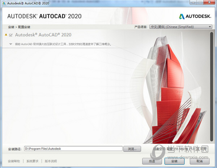This screenshot has height=168, width=217.
Task: Click the vertical scrollbar of the product list
Action: pyautogui.click(x=211, y=87)
